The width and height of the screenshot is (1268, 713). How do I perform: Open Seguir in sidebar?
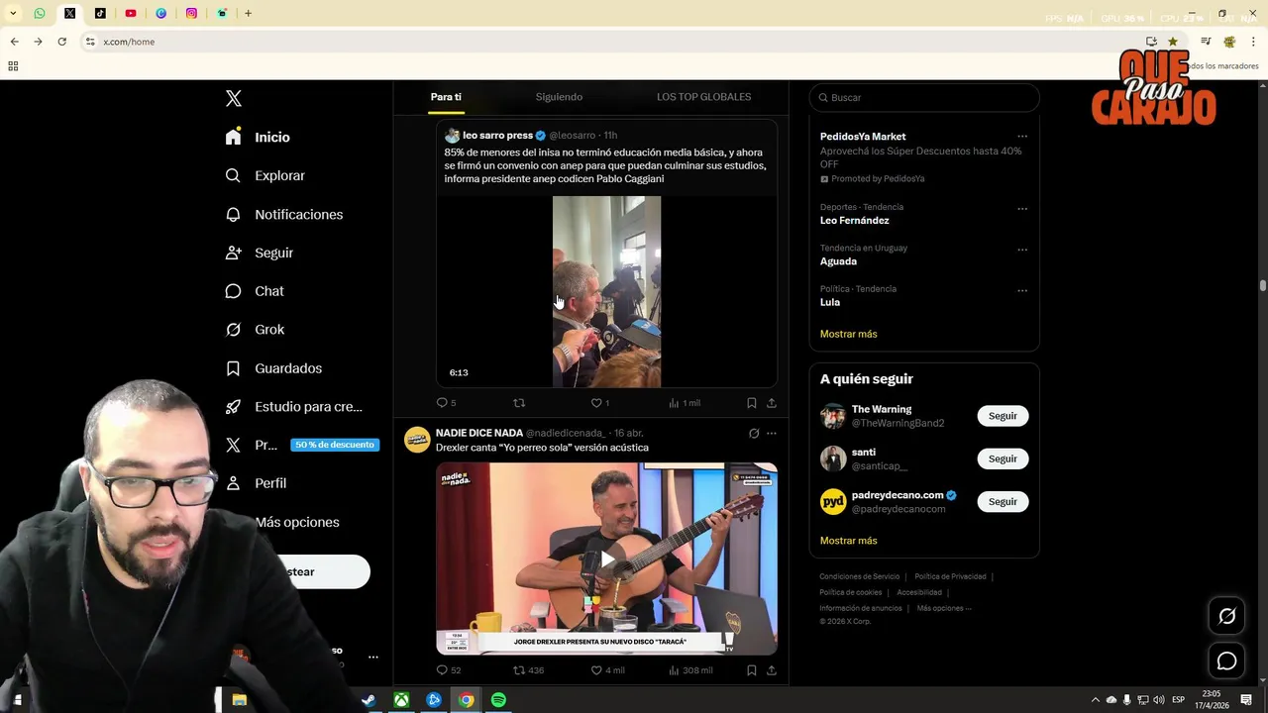click(x=259, y=253)
